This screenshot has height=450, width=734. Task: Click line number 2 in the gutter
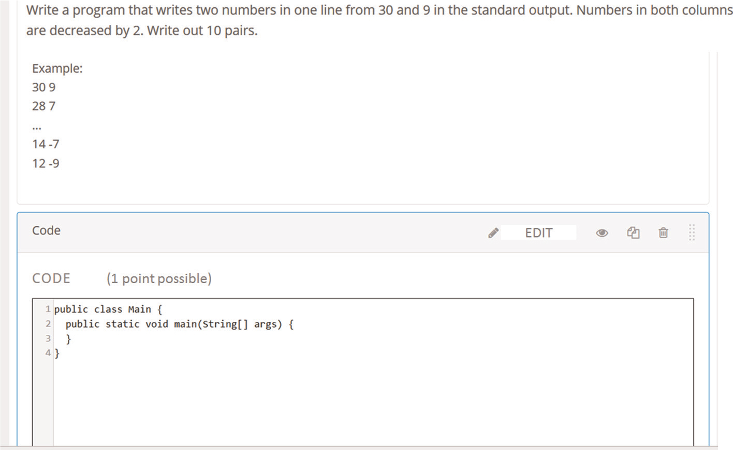[x=48, y=324]
